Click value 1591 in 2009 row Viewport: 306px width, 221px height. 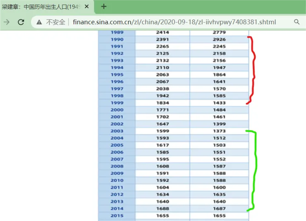coord(163,173)
